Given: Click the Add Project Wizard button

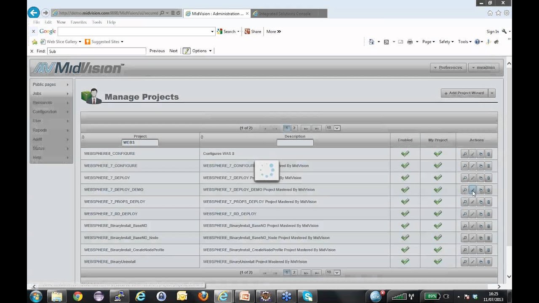Looking at the screenshot, I should 464,93.
